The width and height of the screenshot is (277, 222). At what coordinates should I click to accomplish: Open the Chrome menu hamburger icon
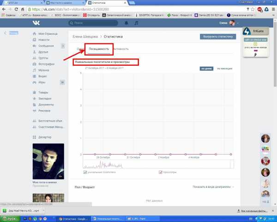point(273,9)
